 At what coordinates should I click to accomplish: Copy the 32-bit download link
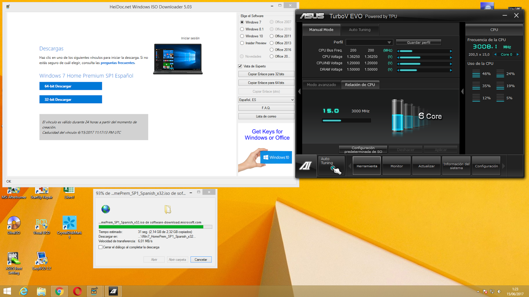coord(266,74)
